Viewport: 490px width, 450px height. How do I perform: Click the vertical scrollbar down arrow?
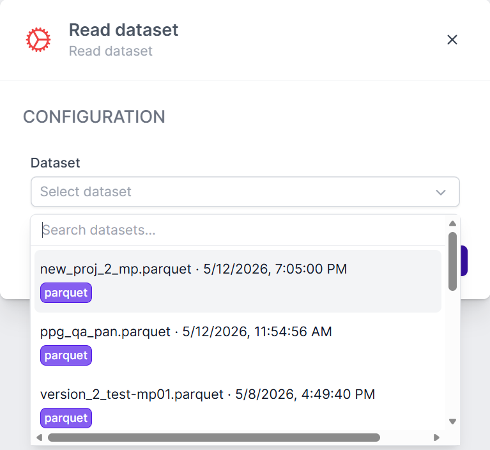(452, 421)
